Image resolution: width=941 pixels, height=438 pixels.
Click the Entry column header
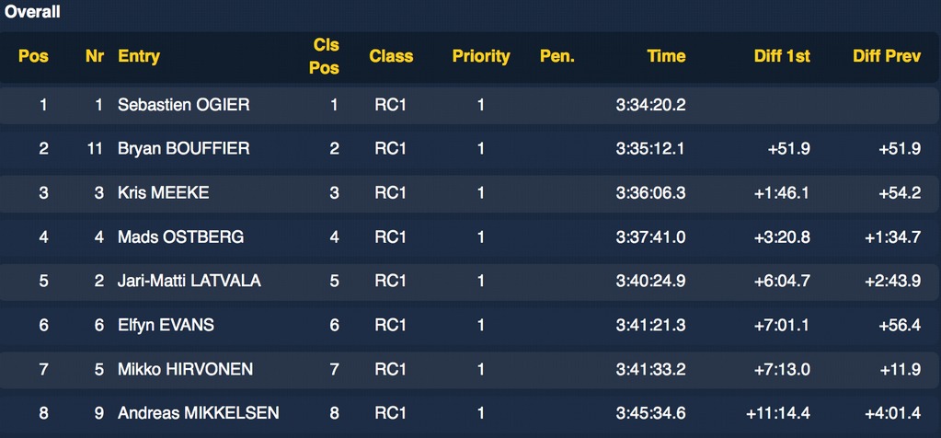click(x=139, y=56)
